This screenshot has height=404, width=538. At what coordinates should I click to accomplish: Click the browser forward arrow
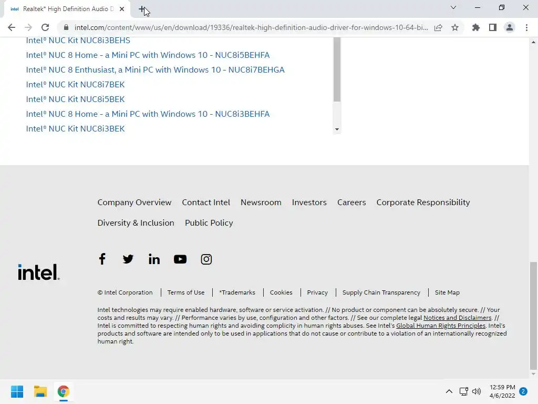[x=28, y=27]
